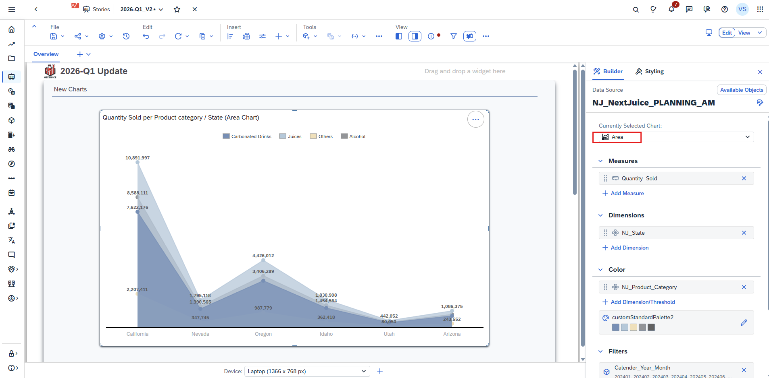Open the Help question mark icon
This screenshot has width=769, height=378.
(x=725, y=9)
